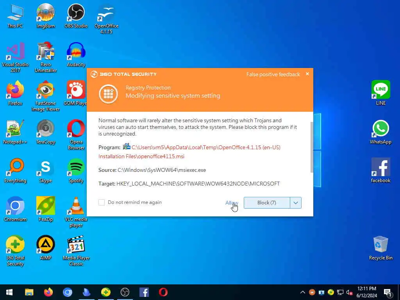Select the Recycle Bin icon
400x300 pixels.
(380, 248)
